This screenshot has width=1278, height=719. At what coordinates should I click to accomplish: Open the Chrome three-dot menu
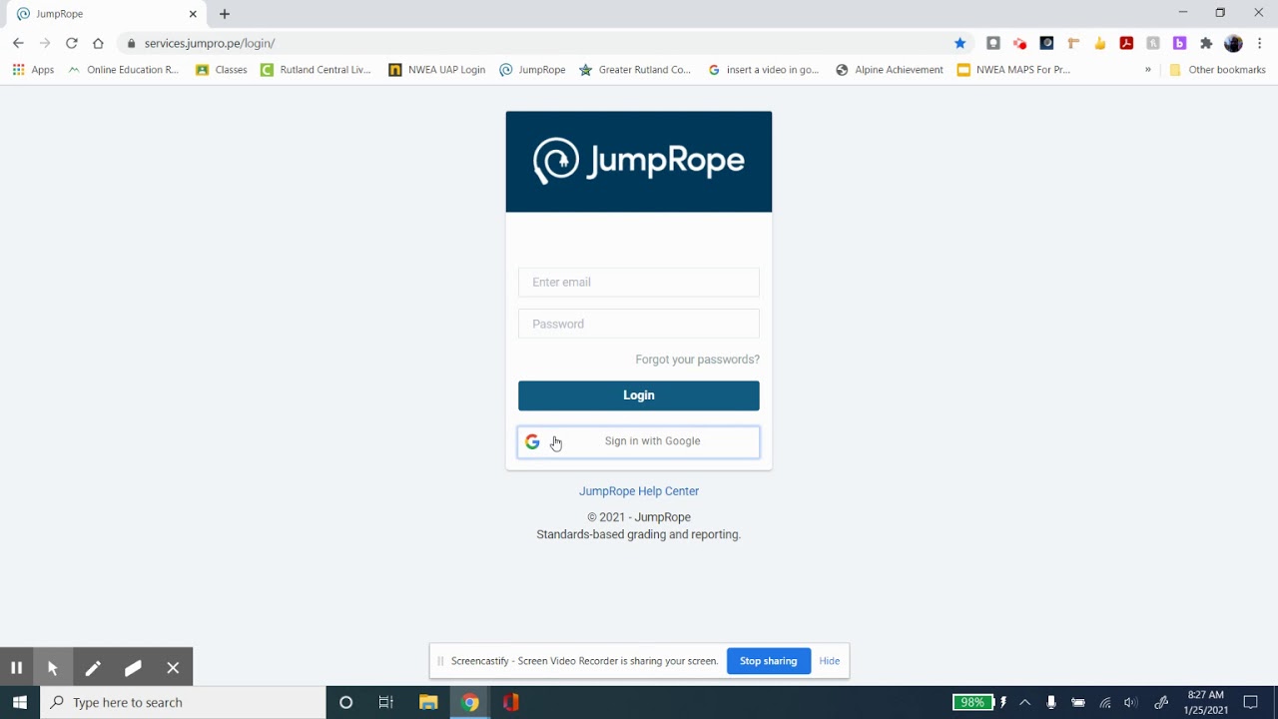1260,43
